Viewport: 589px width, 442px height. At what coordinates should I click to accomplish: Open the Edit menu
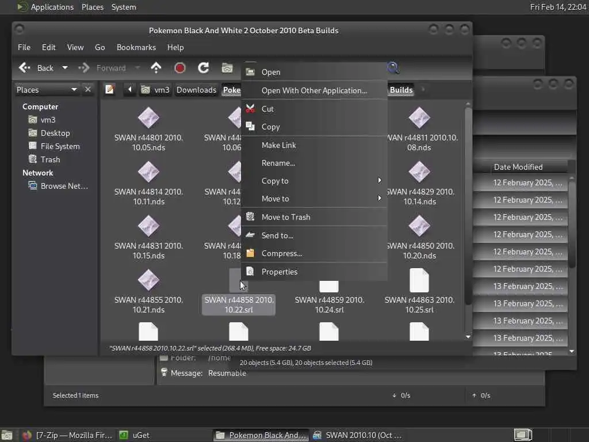(48, 47)
